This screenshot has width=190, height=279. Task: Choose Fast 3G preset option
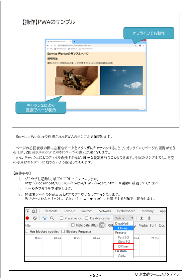(x=123, y=237)
